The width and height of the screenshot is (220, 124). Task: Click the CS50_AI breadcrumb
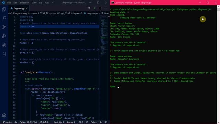click(x=44, y=13)
